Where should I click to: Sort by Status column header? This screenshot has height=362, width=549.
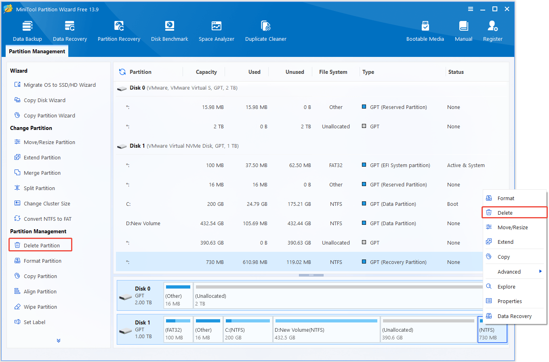click(x=456, y=72)
